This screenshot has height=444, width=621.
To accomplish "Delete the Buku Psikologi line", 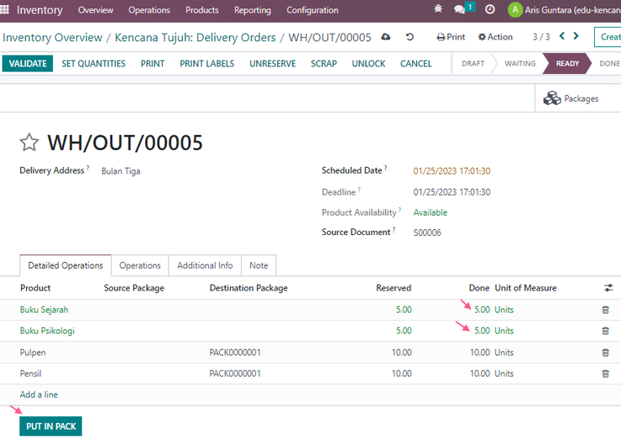I will [x=605, y=331].
